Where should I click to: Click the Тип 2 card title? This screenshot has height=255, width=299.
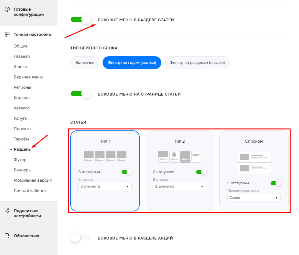coord(179,141)
